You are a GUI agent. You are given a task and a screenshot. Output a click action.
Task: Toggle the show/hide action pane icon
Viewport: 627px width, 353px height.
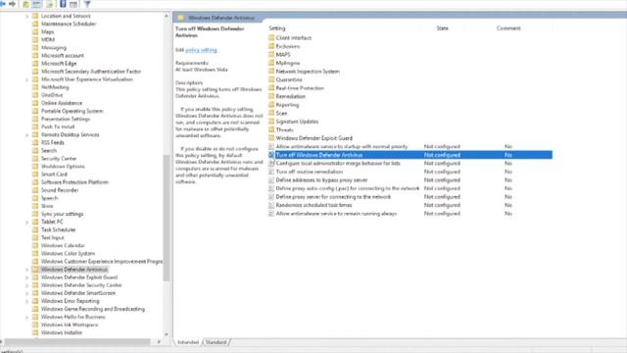73,4
